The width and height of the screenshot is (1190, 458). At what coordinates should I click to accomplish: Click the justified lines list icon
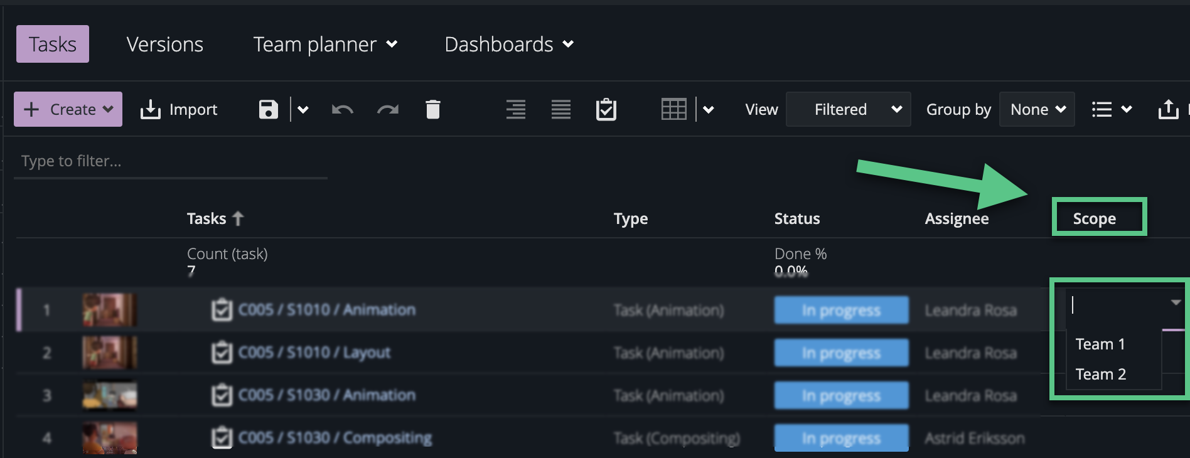tap(561, 109)
